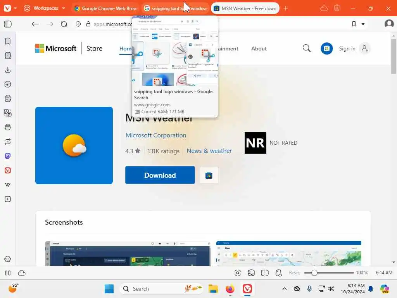Image resolution: width=397 pixels, height=298 pixels.
Task: Open the Wikipedia web panel
Action: click(x=8, y=185)
